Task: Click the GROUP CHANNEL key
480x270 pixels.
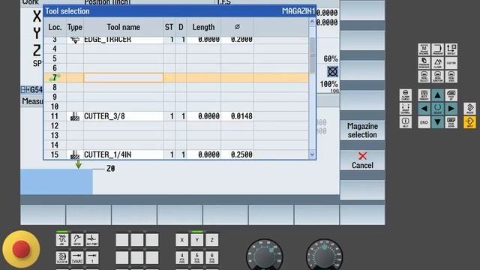Action: (x=405, y=109)
